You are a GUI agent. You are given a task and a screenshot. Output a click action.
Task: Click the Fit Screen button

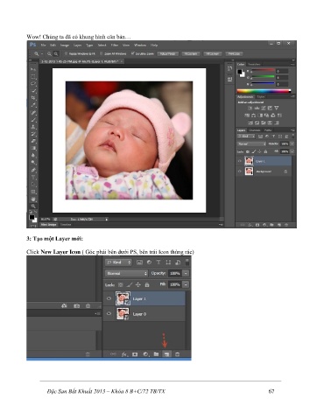191,53
